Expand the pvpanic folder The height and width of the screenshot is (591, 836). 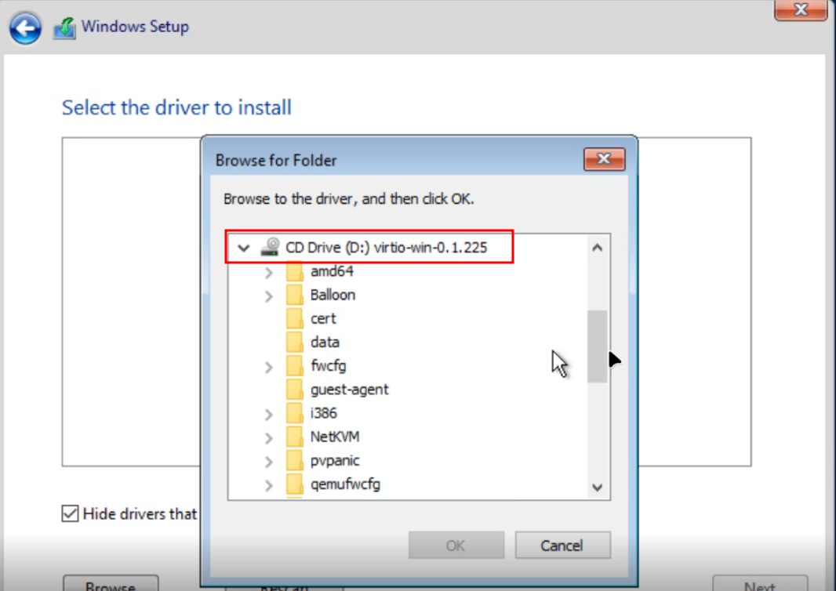coord(269,461)
